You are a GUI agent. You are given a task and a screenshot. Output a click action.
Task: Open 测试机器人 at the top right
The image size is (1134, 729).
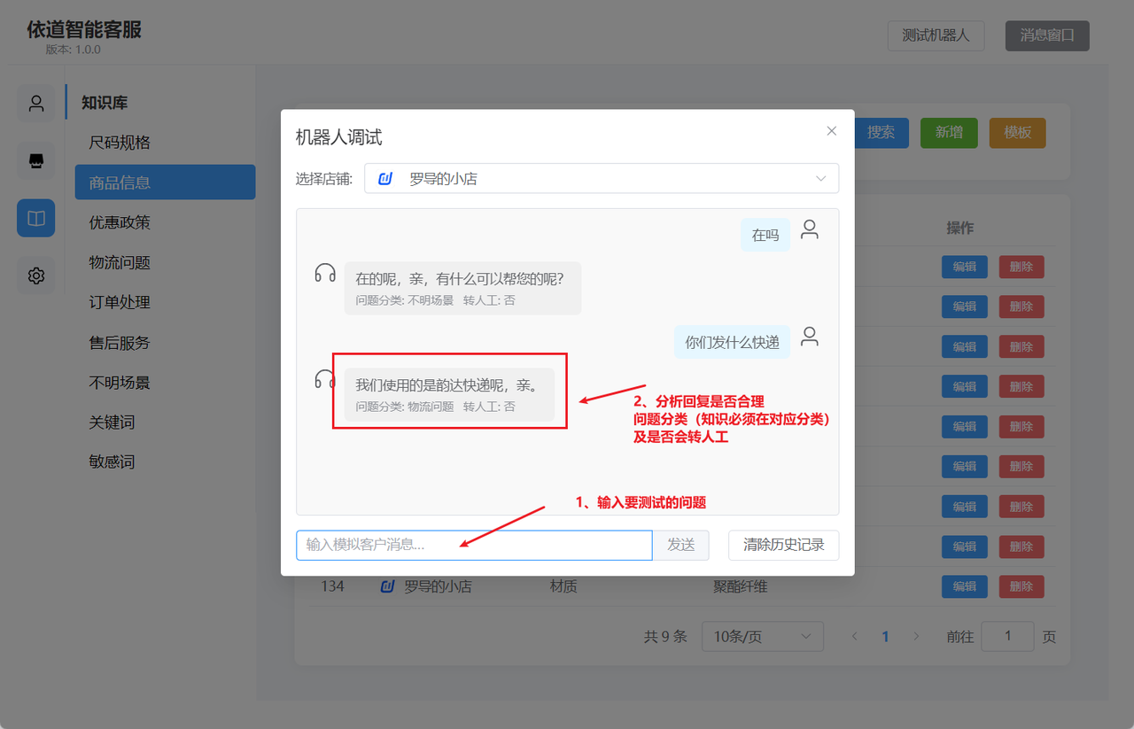coord(936,35)
